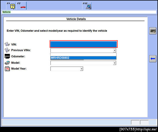The height and width of the screenshot is (132, 158).
Task: Open the on-screen keyboard button
Action: tap(153, 31)
